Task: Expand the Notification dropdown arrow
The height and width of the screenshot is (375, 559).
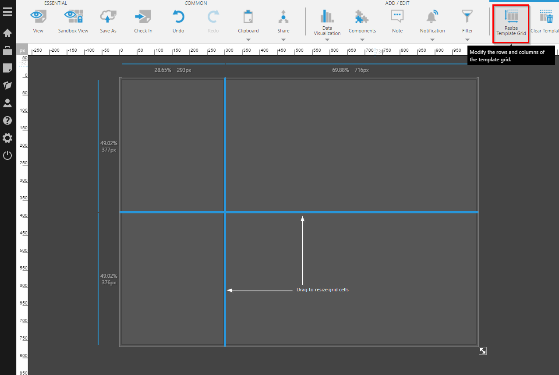Action: [432, 40]
